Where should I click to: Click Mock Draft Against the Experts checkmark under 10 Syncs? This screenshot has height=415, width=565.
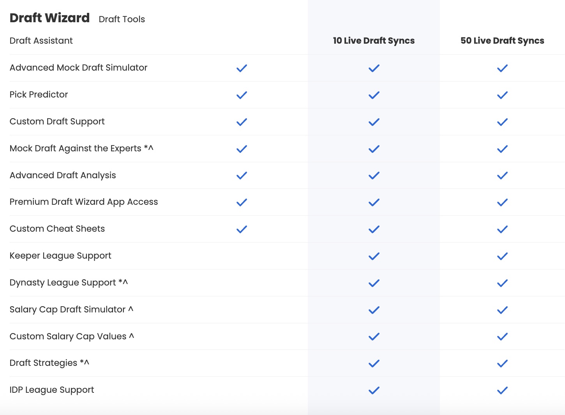(x=374, y=149)
